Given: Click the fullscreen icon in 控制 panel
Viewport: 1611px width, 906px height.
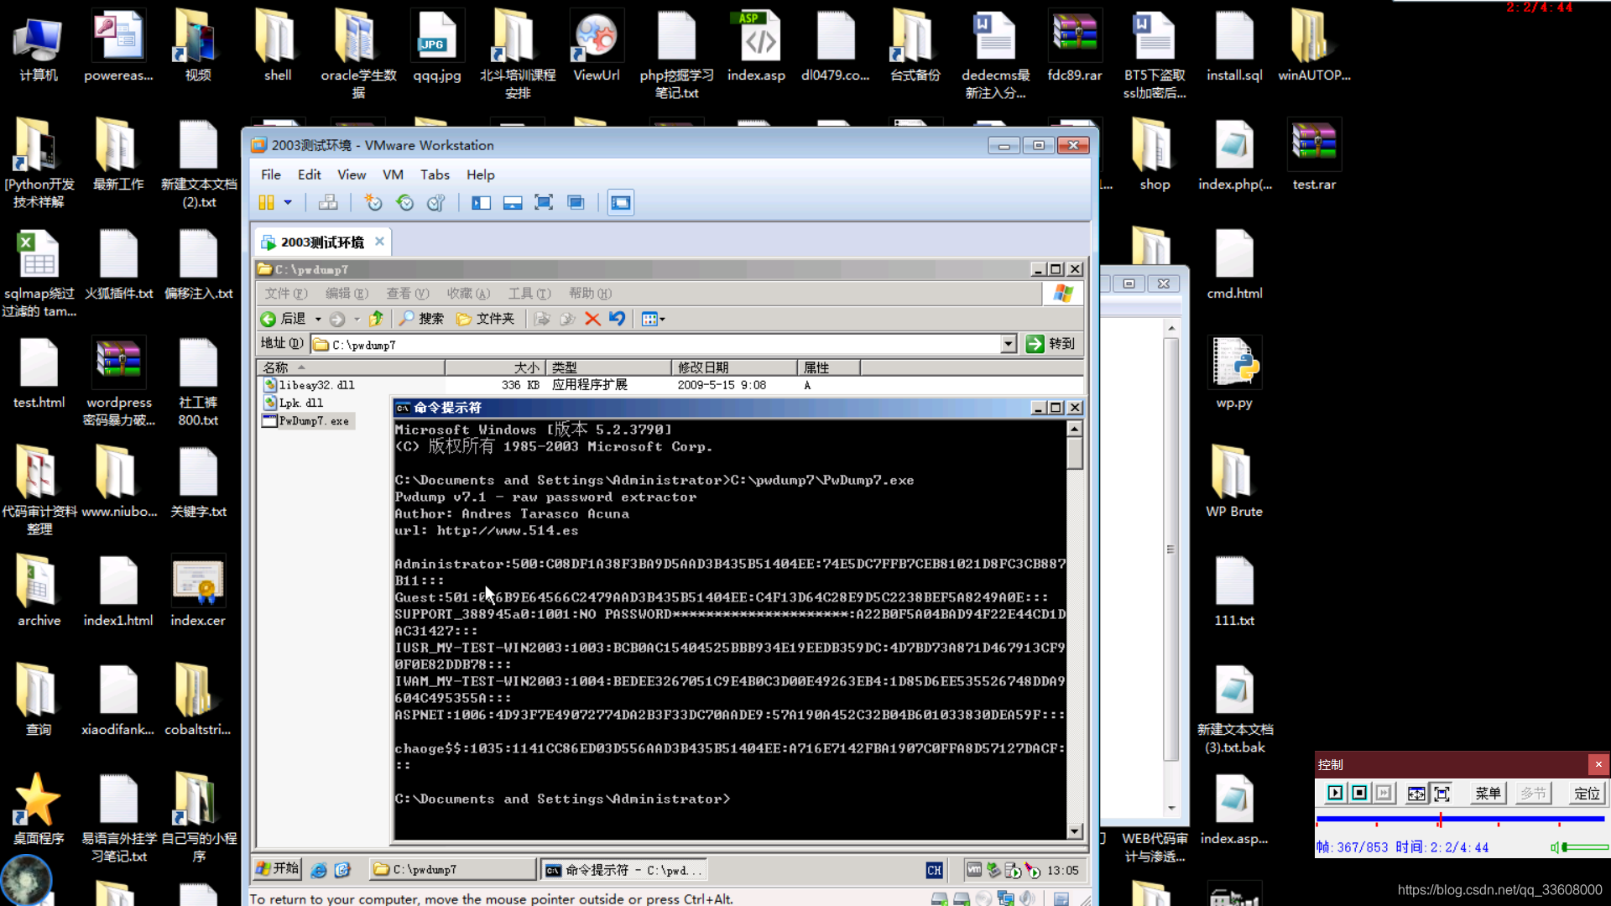Looking at the screenshot, I should click(1442, 794).
